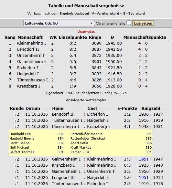The height and width of the screenshot is (188, 172).
Task: Enable the Vereinsname lang checkbox
Action: [129, 23]
